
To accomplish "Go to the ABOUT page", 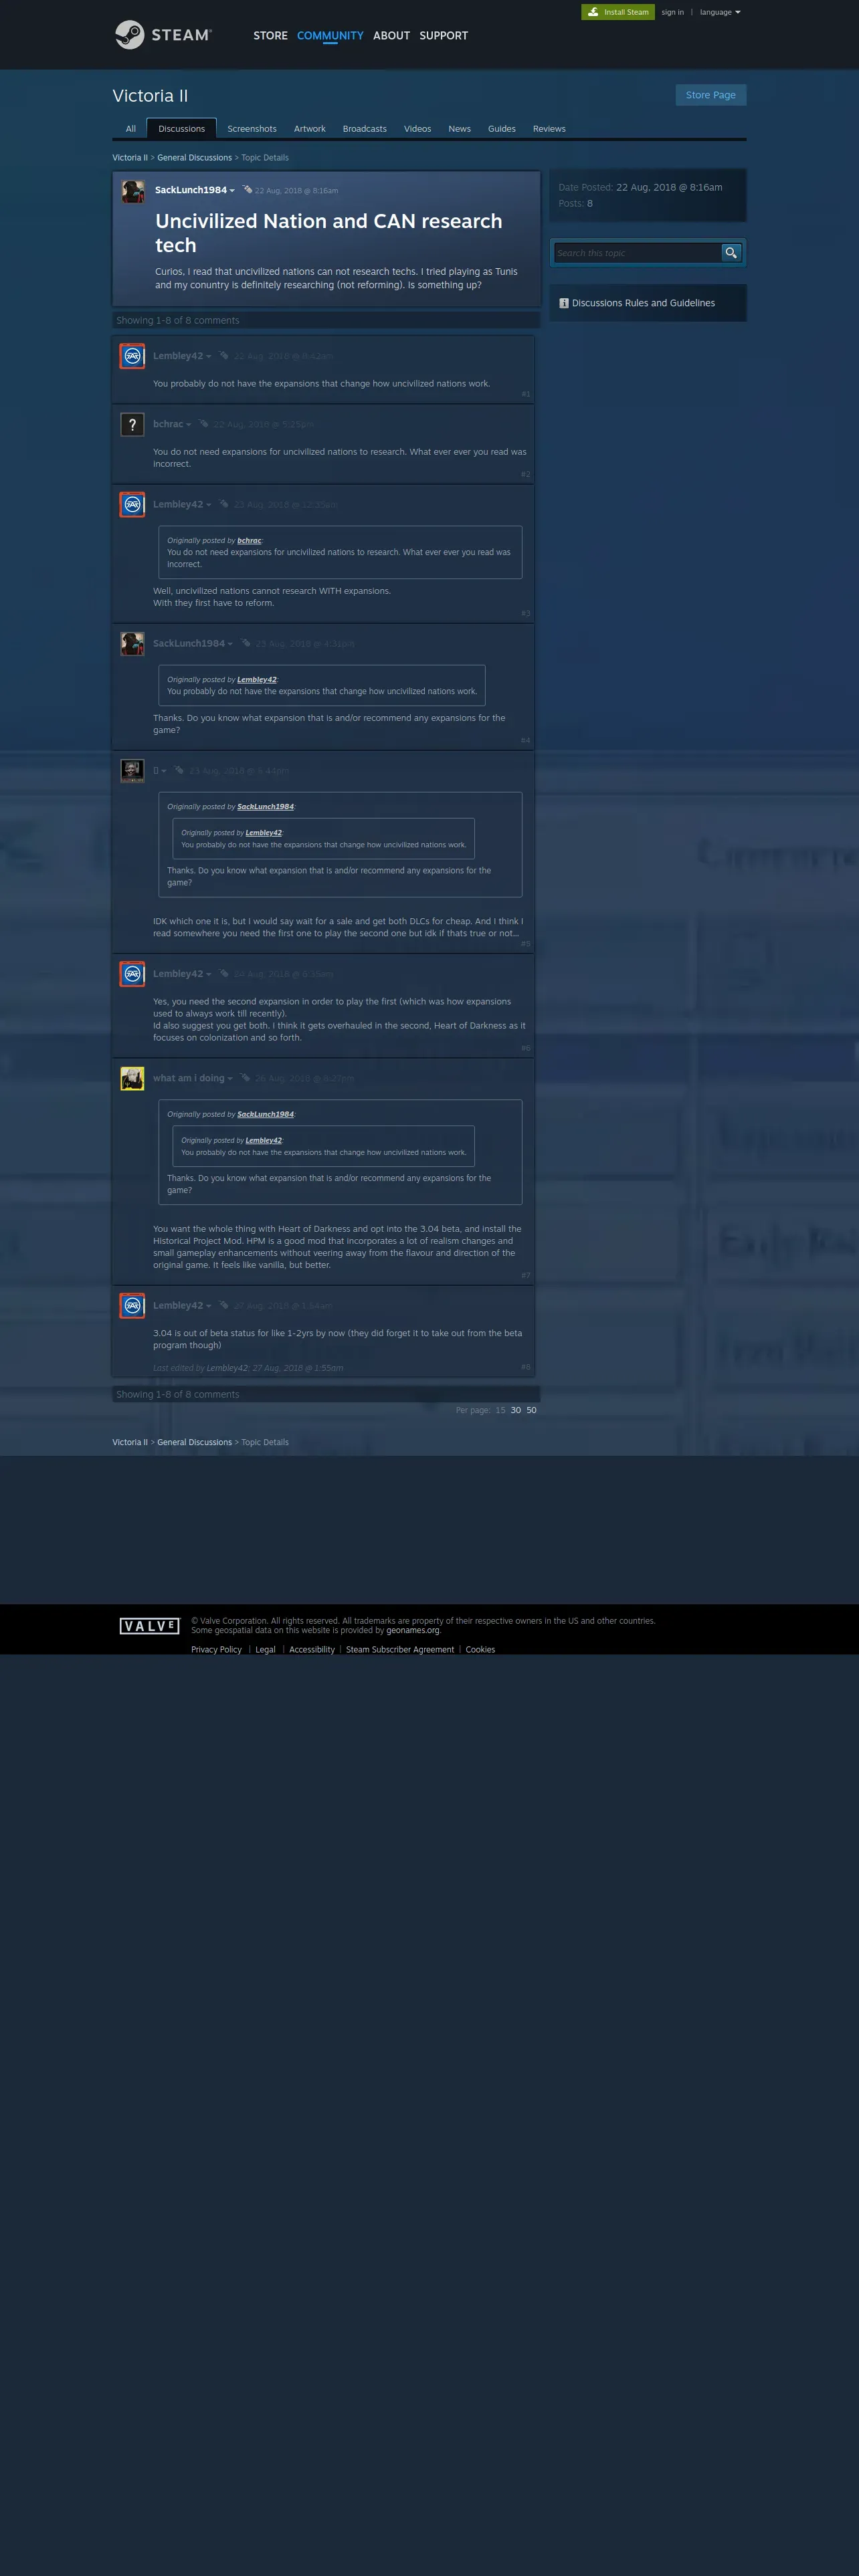I will pos(391,36).
